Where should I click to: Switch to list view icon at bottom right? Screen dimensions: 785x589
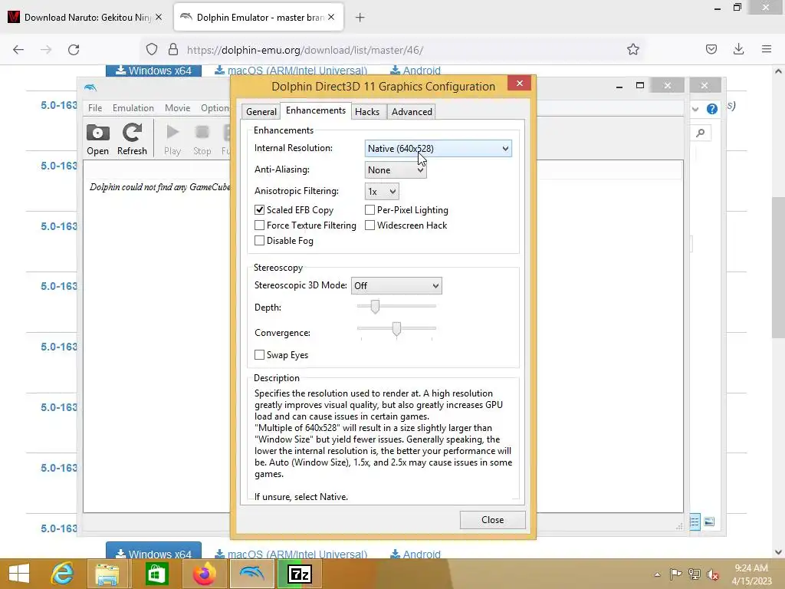pos(695,522)
